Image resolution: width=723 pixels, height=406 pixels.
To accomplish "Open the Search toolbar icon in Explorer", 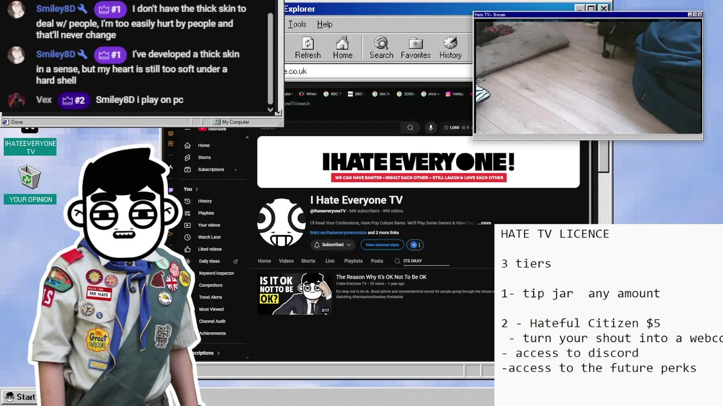I will pos(381,48).
